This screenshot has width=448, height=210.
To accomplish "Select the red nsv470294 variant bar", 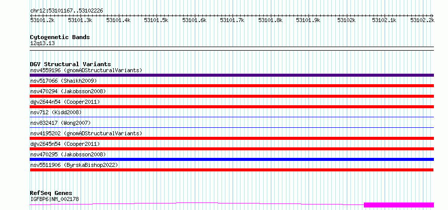I will (x=232, y=96).
